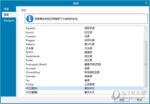
Task: Pick Svenska language entry
Action: [84, 76]
